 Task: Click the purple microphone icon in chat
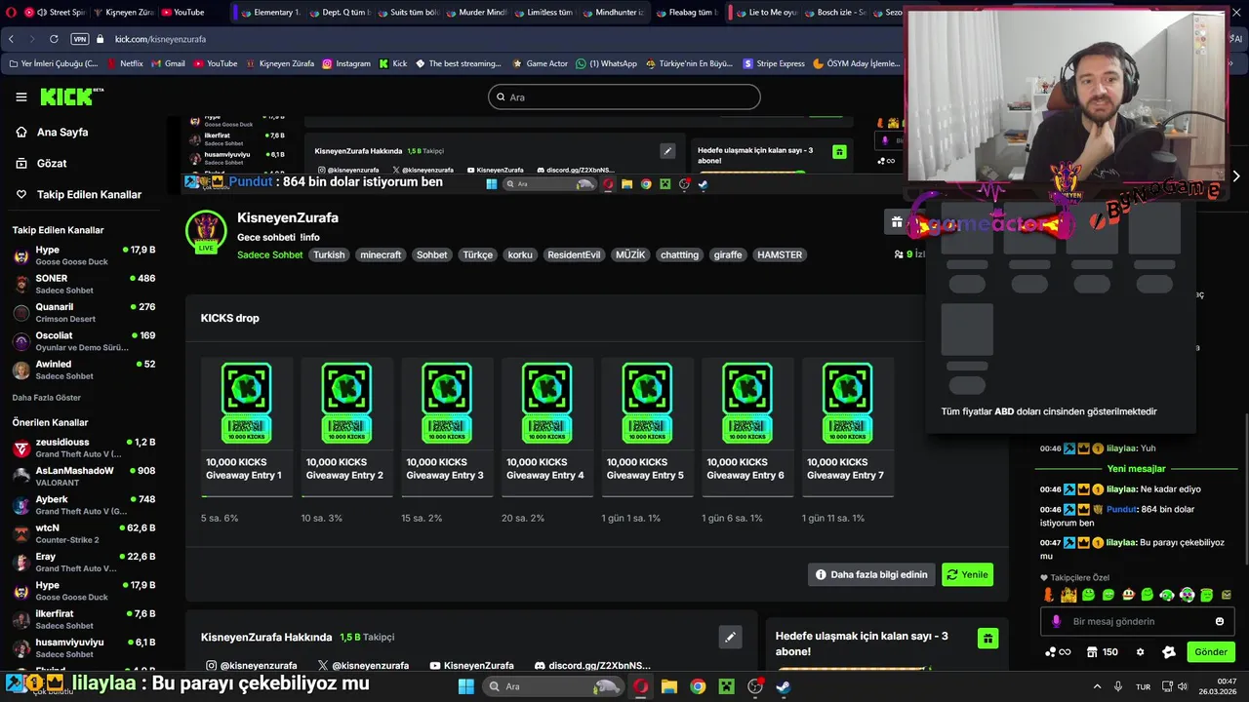[1057, 621]
